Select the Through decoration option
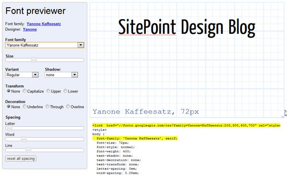The height and width of the screenshot is (175, 287). [47, 106]
